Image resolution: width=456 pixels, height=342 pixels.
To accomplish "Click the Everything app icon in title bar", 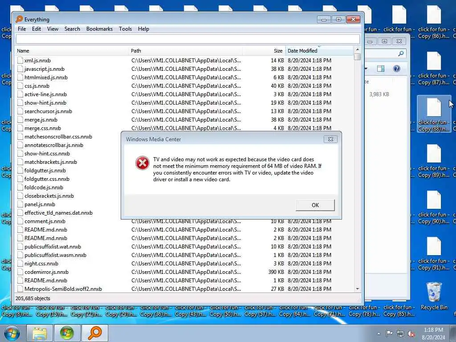I will (x=19, y=19).
